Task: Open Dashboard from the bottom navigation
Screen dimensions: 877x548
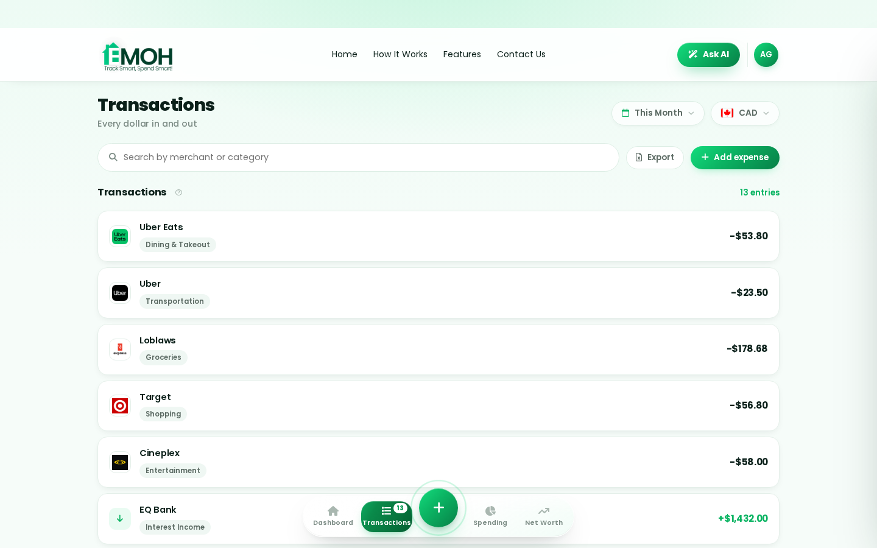Action: point(333,516)
